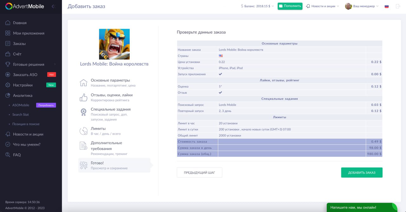Click the dollar balance icon in header
Screen dimensions: 406x212
point(242,6)
